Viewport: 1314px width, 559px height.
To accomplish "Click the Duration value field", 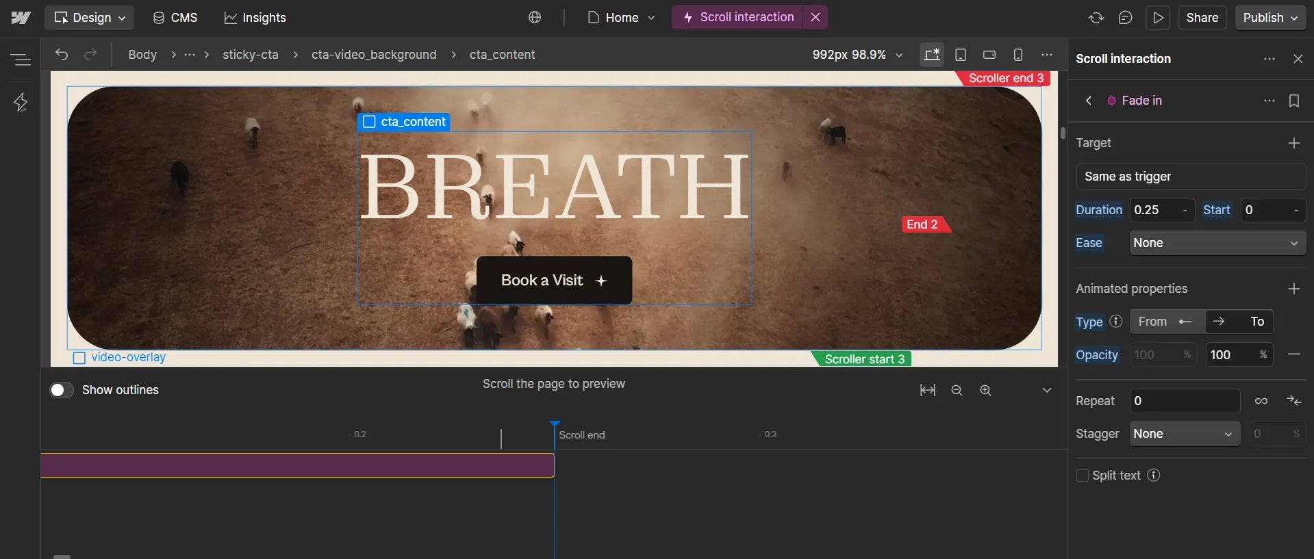I will click(x=1162, y=210).
